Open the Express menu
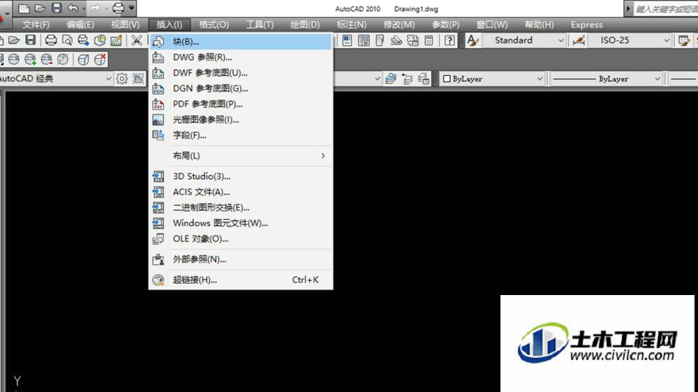Viewport: 698px width, 392px height. [587, 25]
